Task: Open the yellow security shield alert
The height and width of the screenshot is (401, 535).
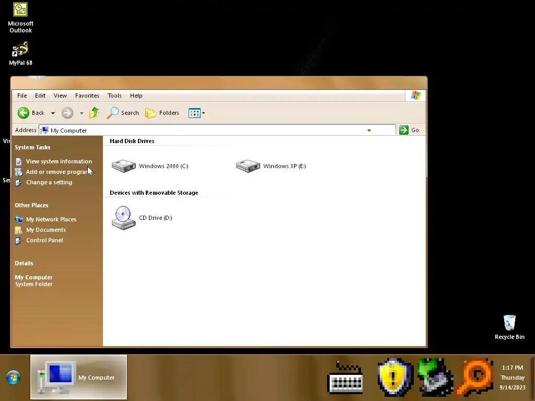Action: (x=395, y=377)
